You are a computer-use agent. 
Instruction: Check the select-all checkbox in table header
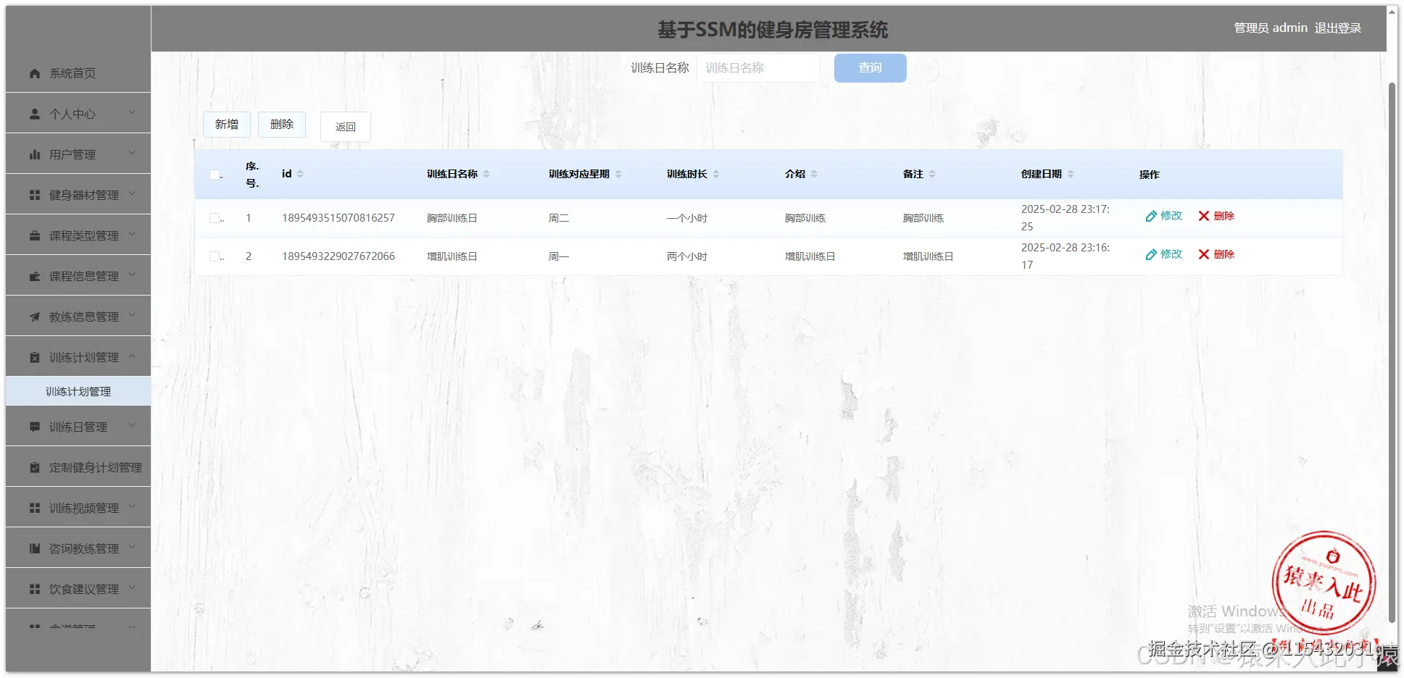tap(215, 174)
